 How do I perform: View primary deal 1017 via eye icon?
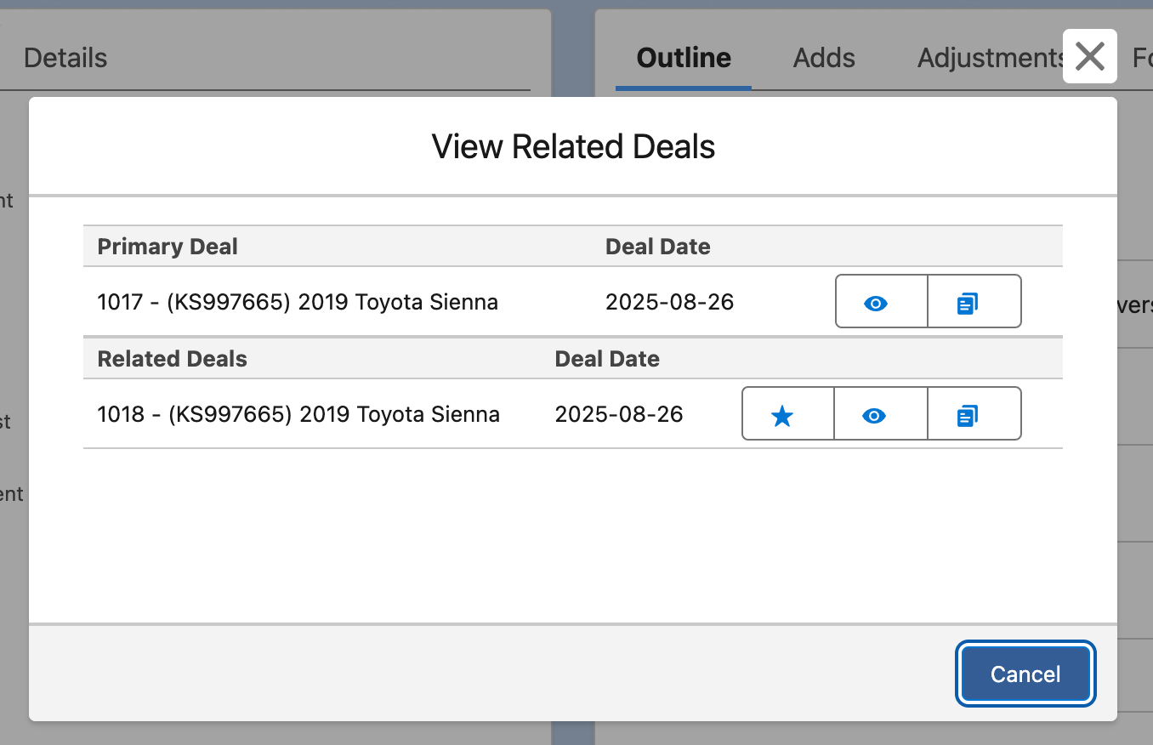[x=882, y=302]
